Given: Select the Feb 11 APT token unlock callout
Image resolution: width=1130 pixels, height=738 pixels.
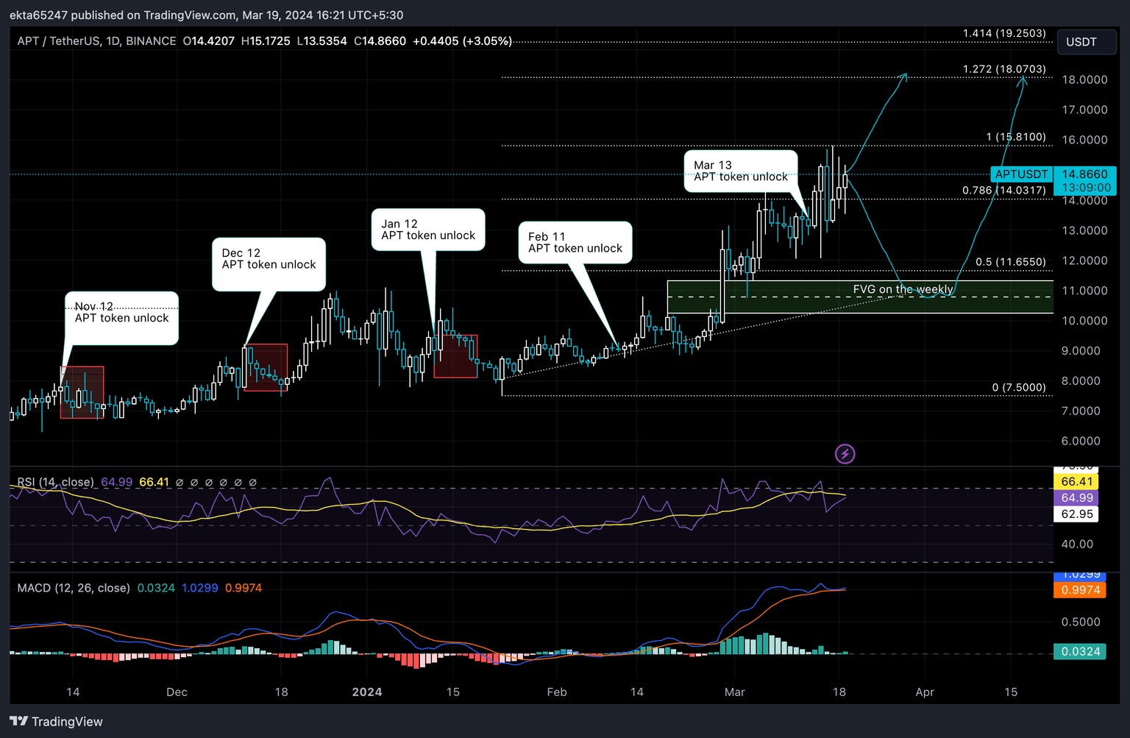Looking at the screenshot, I should (575, 242).
